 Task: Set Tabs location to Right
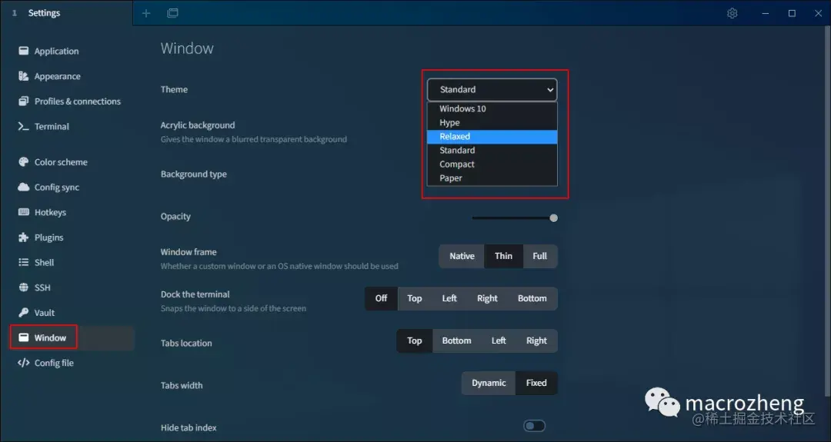tap(536, 341)
